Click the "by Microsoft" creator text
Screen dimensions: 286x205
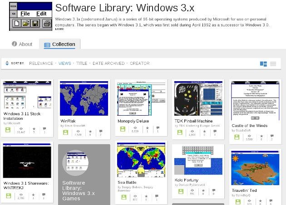[x=12, y=123]
